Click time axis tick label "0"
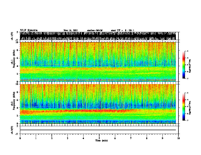 pyautogui.click(x=20, y=138)
